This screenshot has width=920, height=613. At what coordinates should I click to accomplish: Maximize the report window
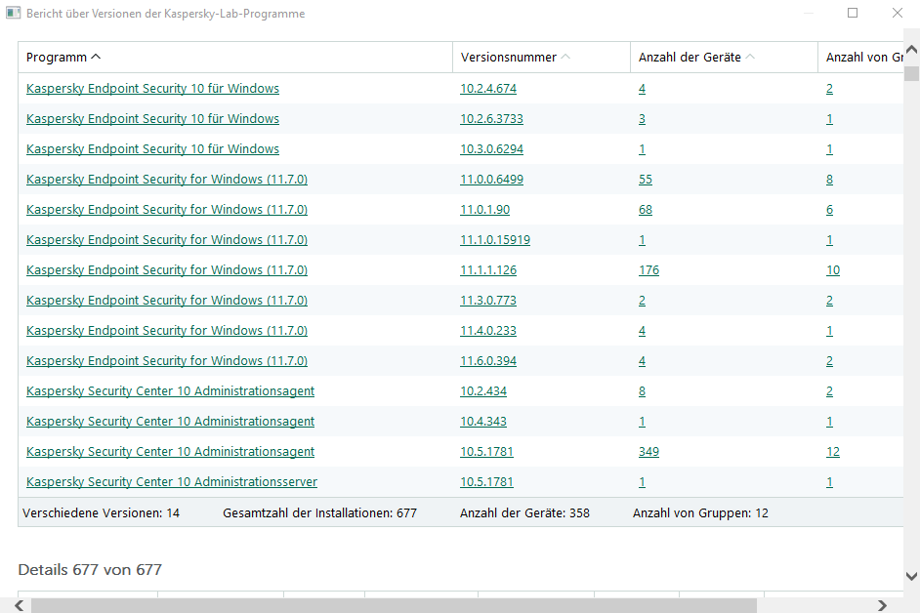tap(853, 13)
